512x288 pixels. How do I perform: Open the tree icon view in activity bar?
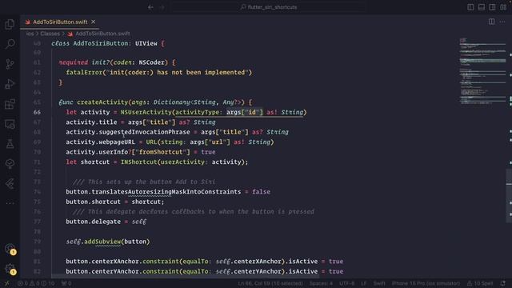tap(10, 163)
